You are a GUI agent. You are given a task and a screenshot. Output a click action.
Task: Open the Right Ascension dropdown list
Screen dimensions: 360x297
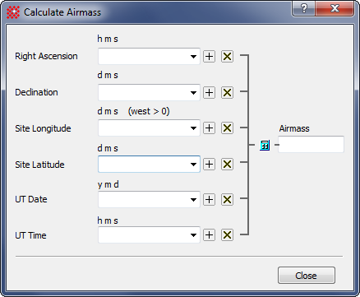(193, 57)
